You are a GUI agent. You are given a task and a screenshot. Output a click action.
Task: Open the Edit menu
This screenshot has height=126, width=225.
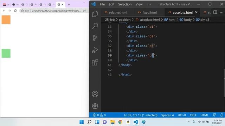tap(111, 4)
